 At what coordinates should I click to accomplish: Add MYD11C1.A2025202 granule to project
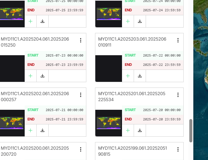(31, 130)
